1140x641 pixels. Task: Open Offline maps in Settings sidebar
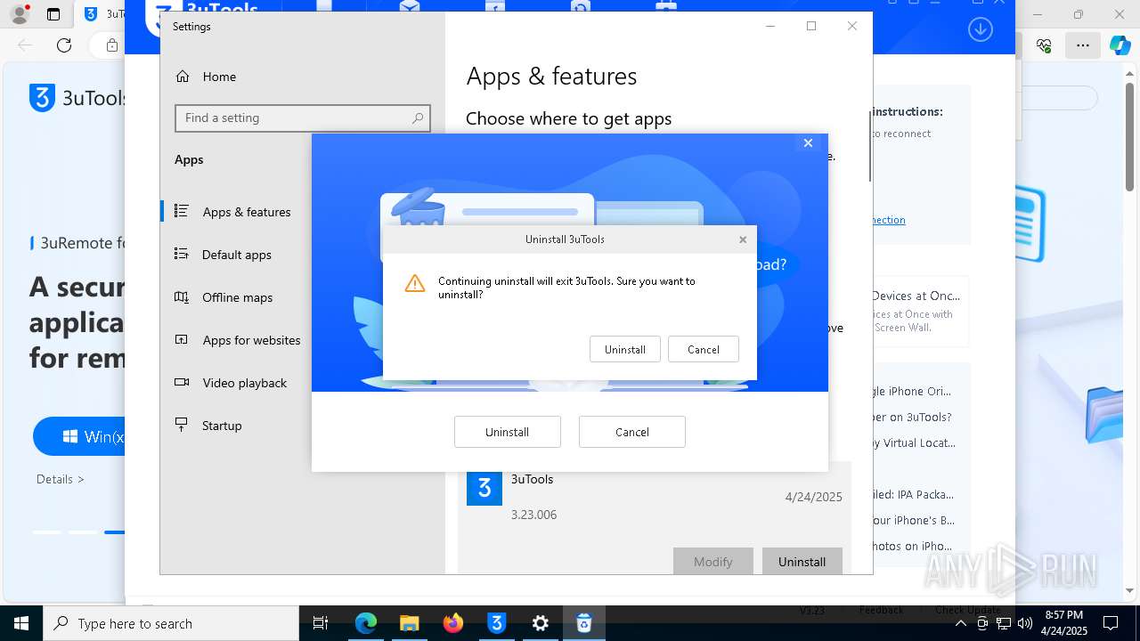coord(237,297)
